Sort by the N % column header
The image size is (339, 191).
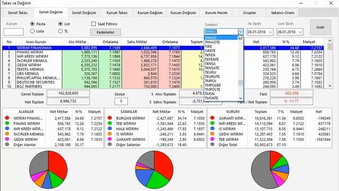coord(286,42)
